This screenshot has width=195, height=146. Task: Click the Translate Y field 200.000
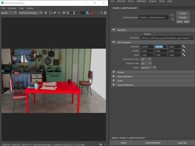point(161,47)
